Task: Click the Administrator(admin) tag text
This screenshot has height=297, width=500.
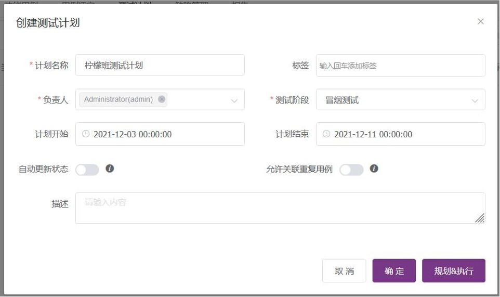Action: (x=119, y=99)
